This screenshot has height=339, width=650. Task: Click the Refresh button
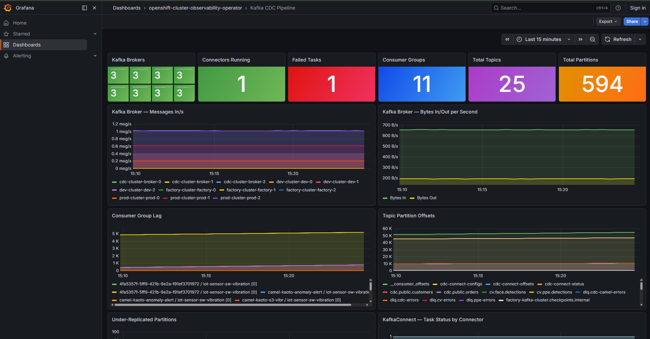(x=618, y=39)
